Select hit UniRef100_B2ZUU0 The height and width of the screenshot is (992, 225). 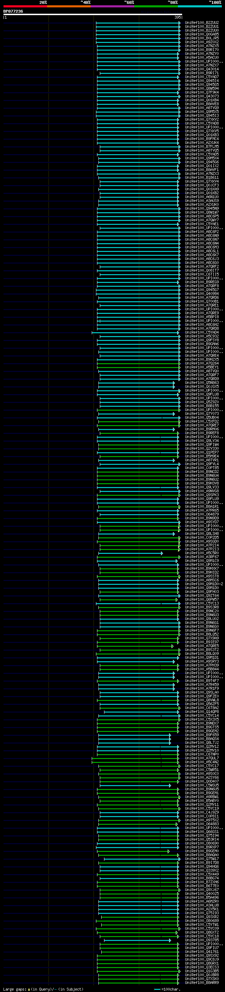pos(202,30)
